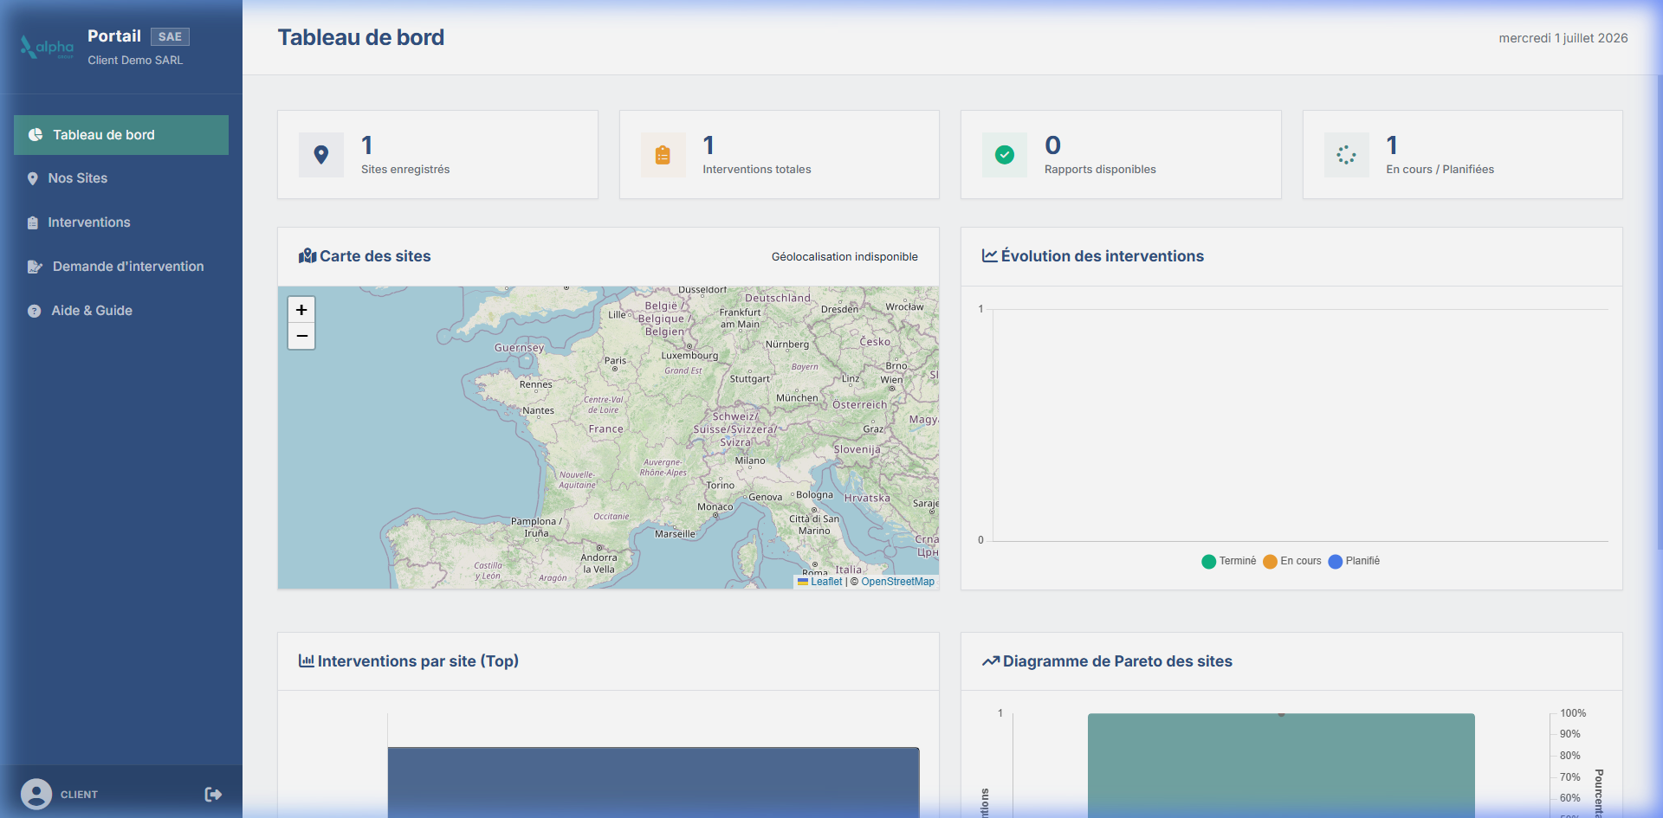Click the logout icon in sidebar footer
Screen dimensions: 1663x818
[x=213, y=795]
